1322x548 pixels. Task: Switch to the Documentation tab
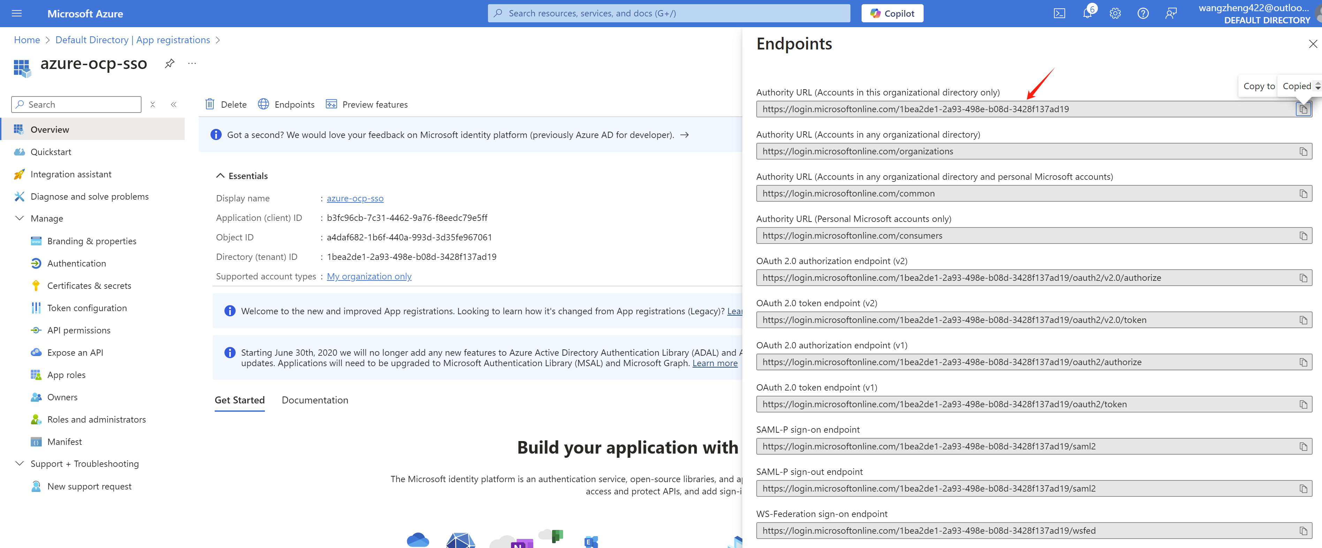click(315, 400)
